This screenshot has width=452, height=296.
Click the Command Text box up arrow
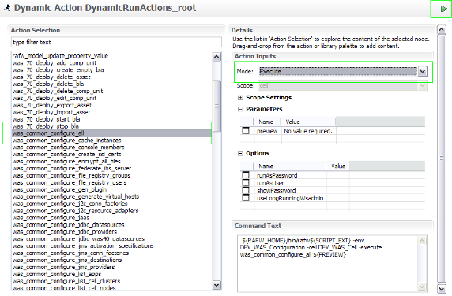click(x=422, y=241)
